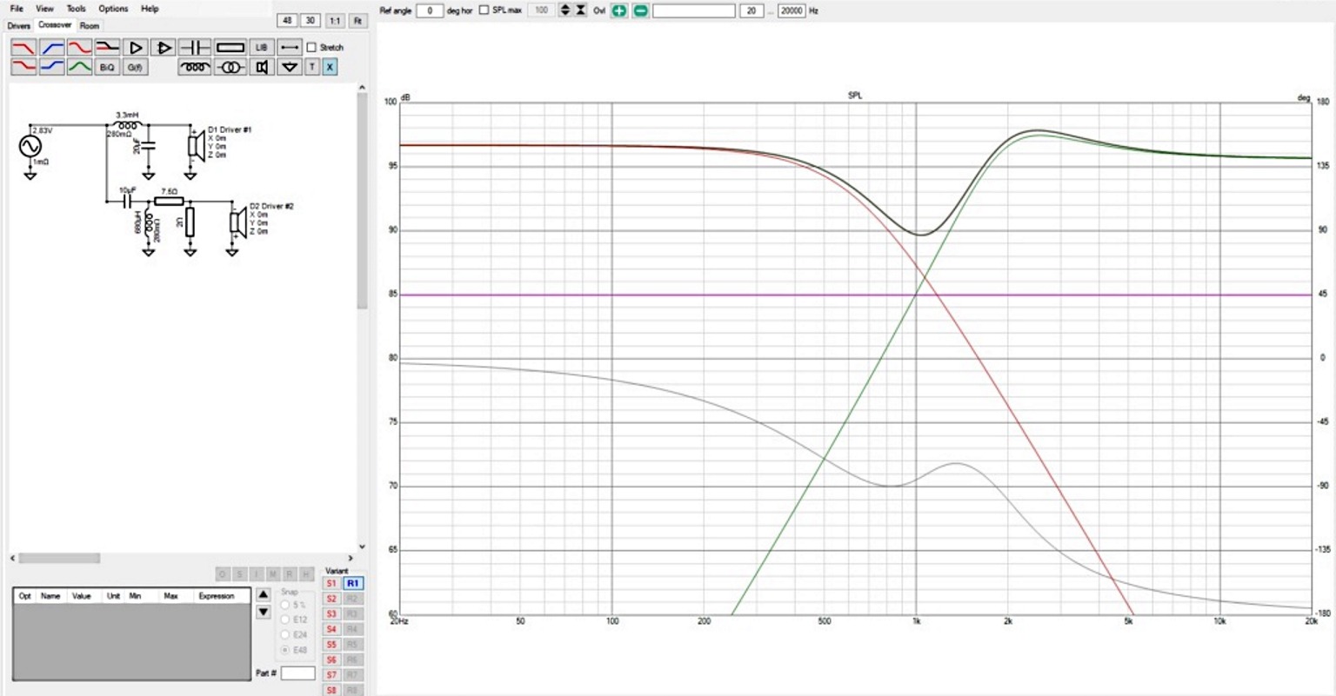
Task: Select variant S1 button
Action: pos(331,583)
